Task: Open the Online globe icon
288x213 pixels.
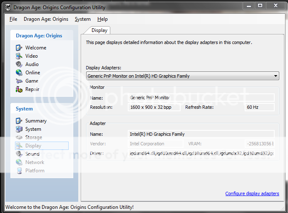Action: (x=19, y=73)
